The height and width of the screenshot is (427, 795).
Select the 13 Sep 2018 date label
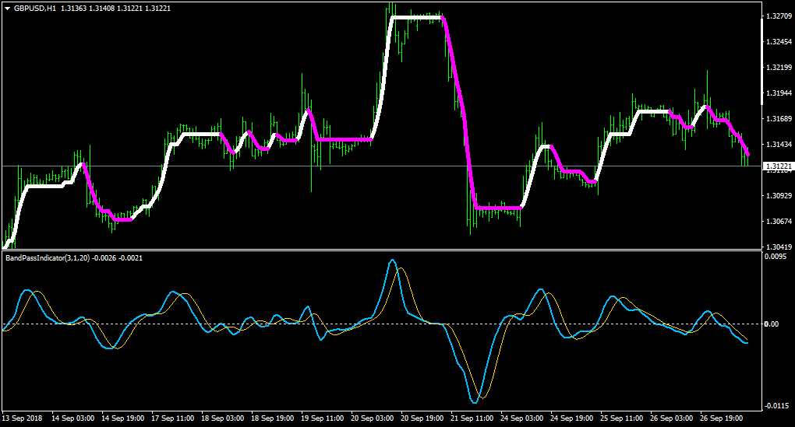[x=23, y=418]
